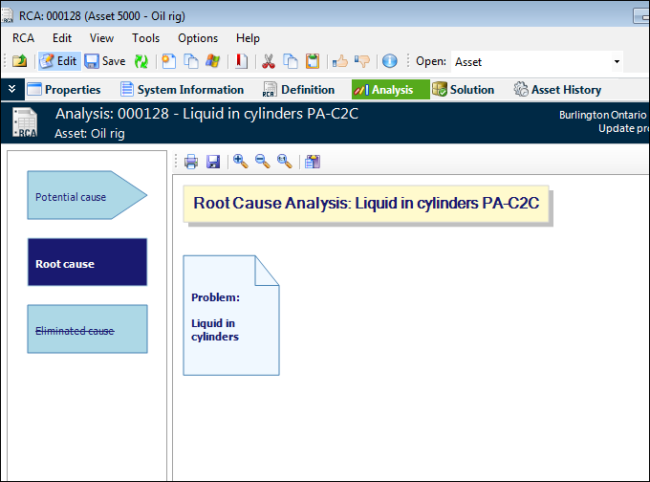Select the Root cause shape
This screenshot has height=482, width=650.
coord(88,262)
